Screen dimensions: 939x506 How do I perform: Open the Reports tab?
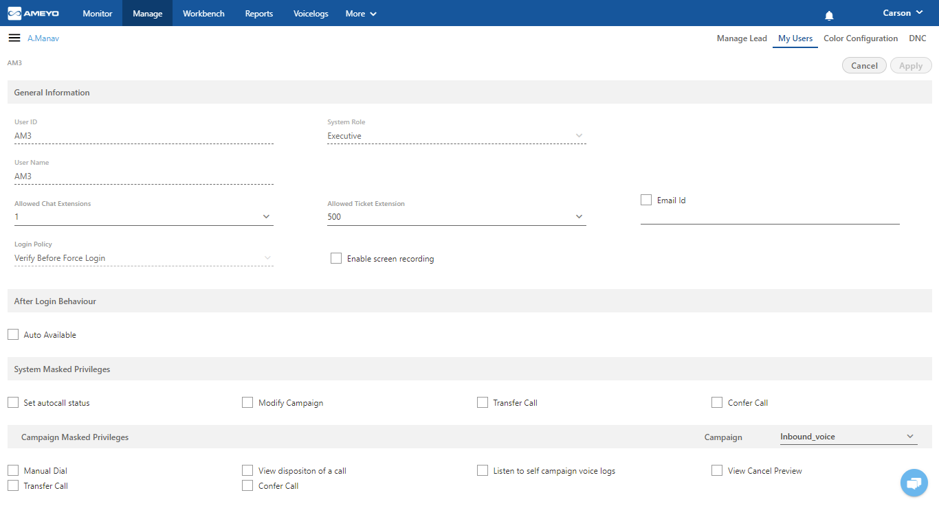coord(259,13)
